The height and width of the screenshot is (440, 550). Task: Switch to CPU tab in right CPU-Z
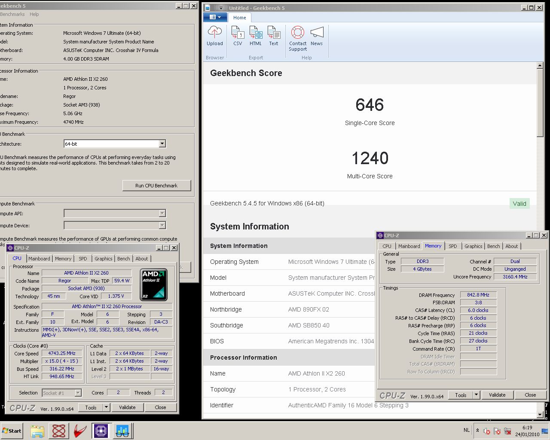tap(387, 246)
